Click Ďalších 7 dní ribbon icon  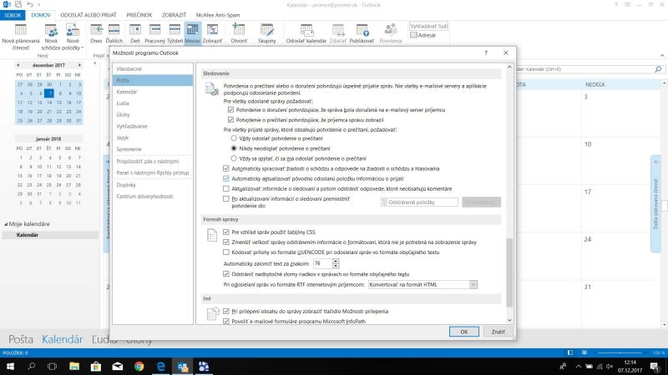(114, 34)
